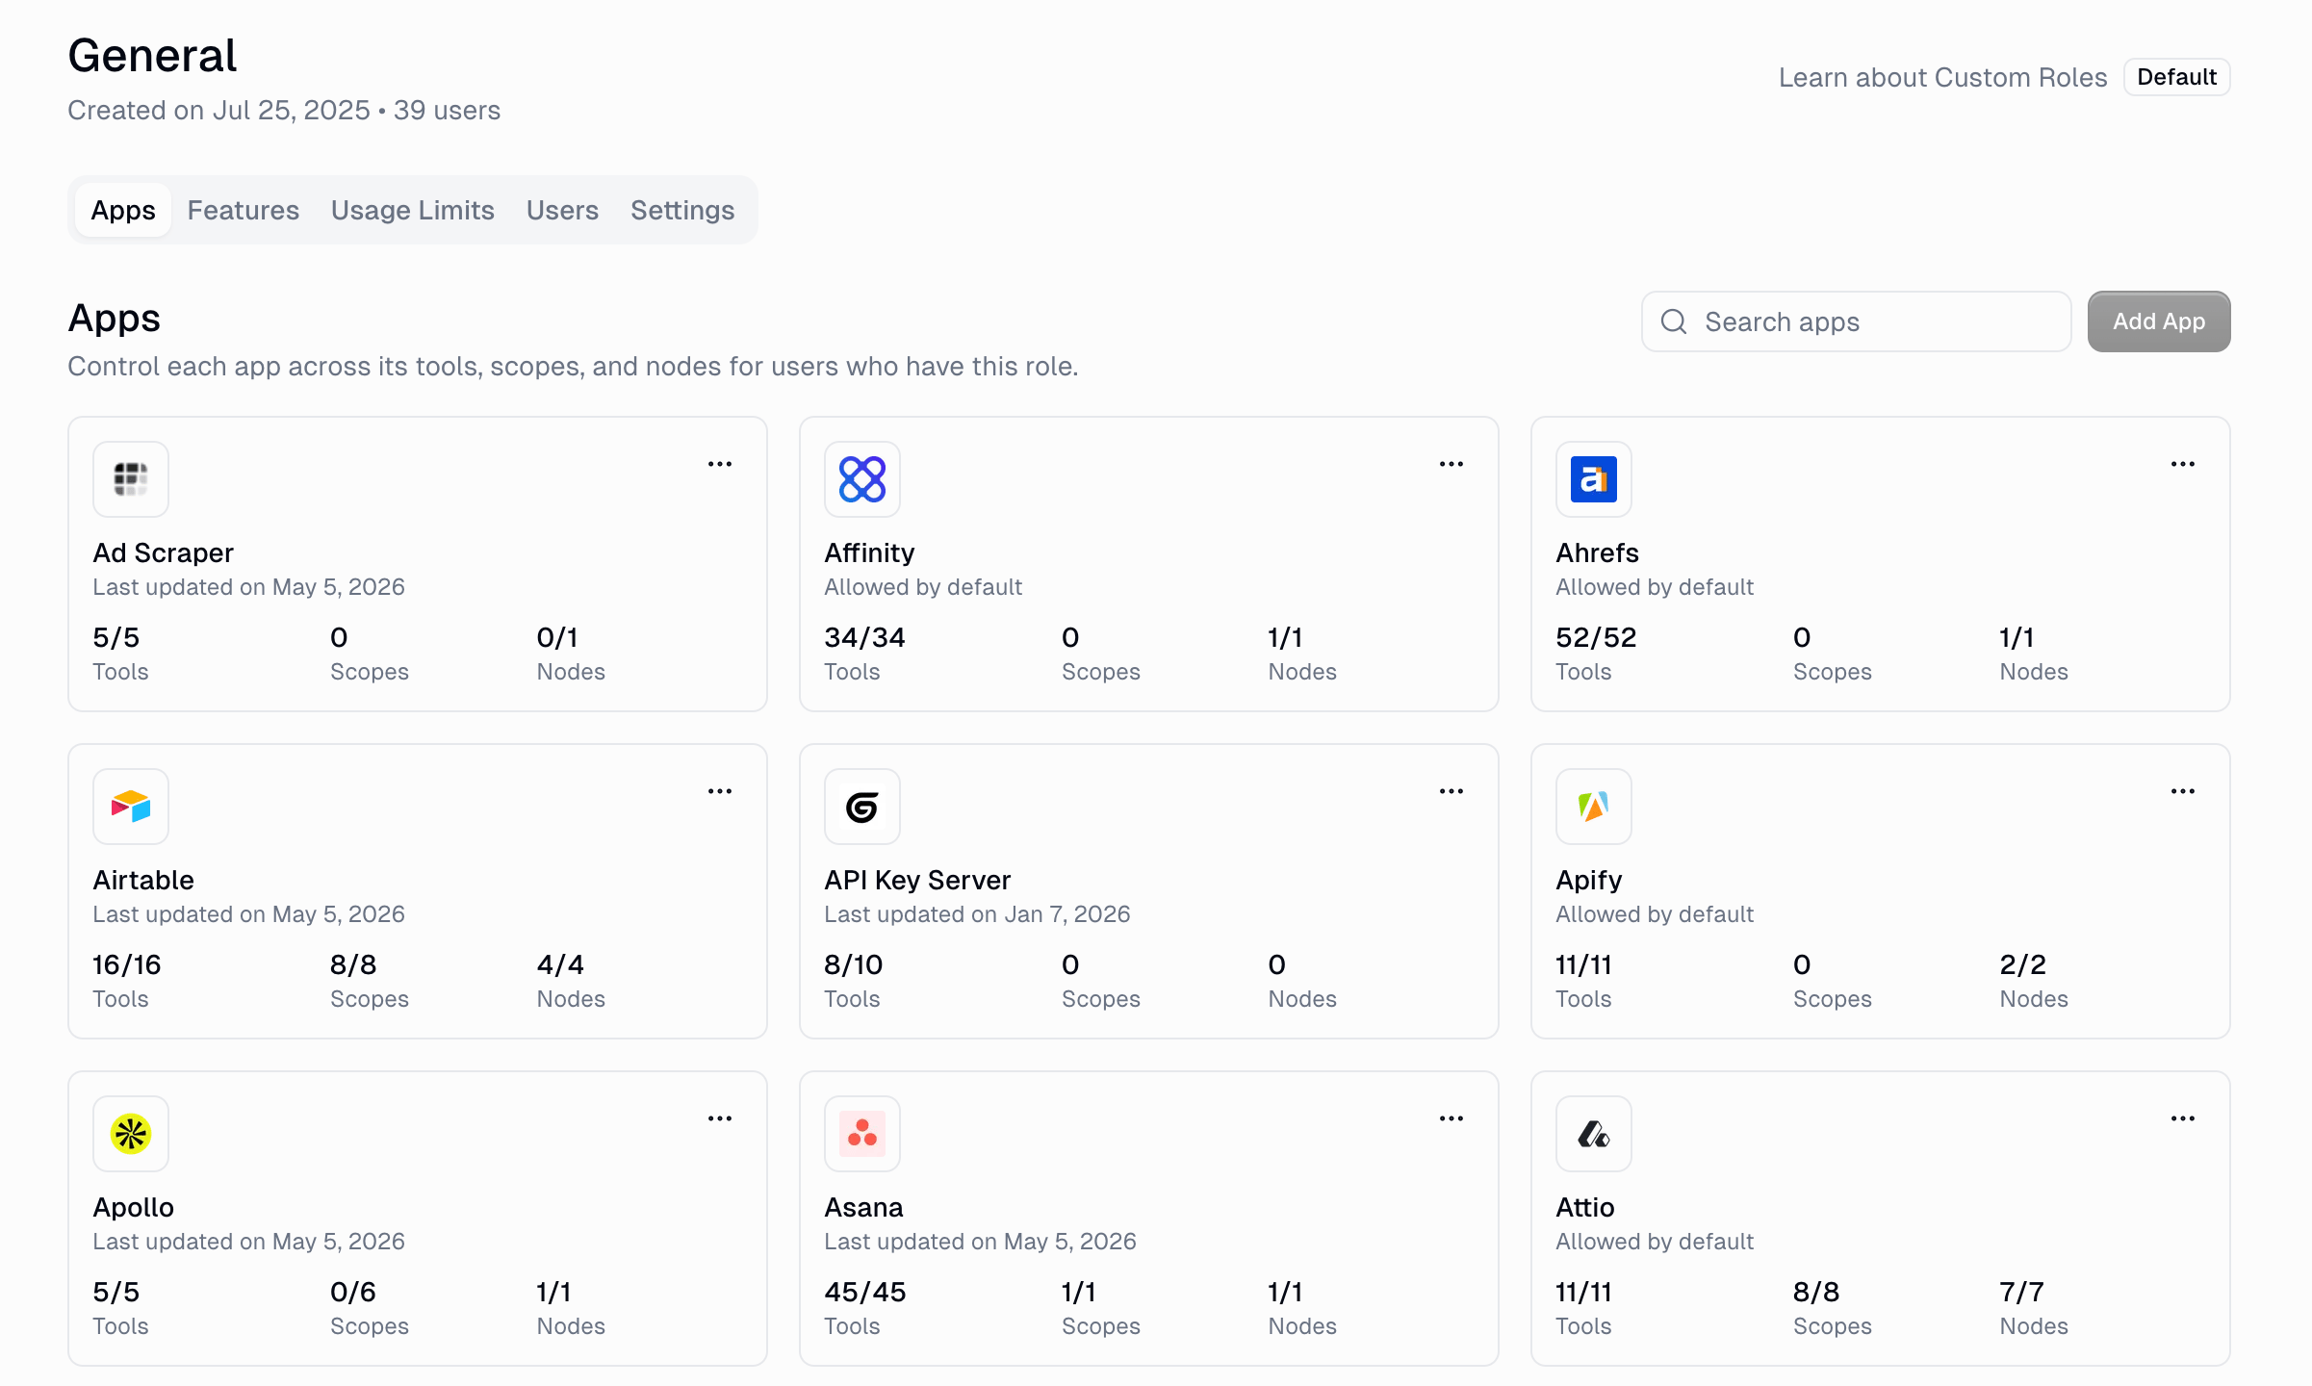This screenshot has height=1386, width=2312.
Task: Open the Ad Scraper app title
Action: 164,552
